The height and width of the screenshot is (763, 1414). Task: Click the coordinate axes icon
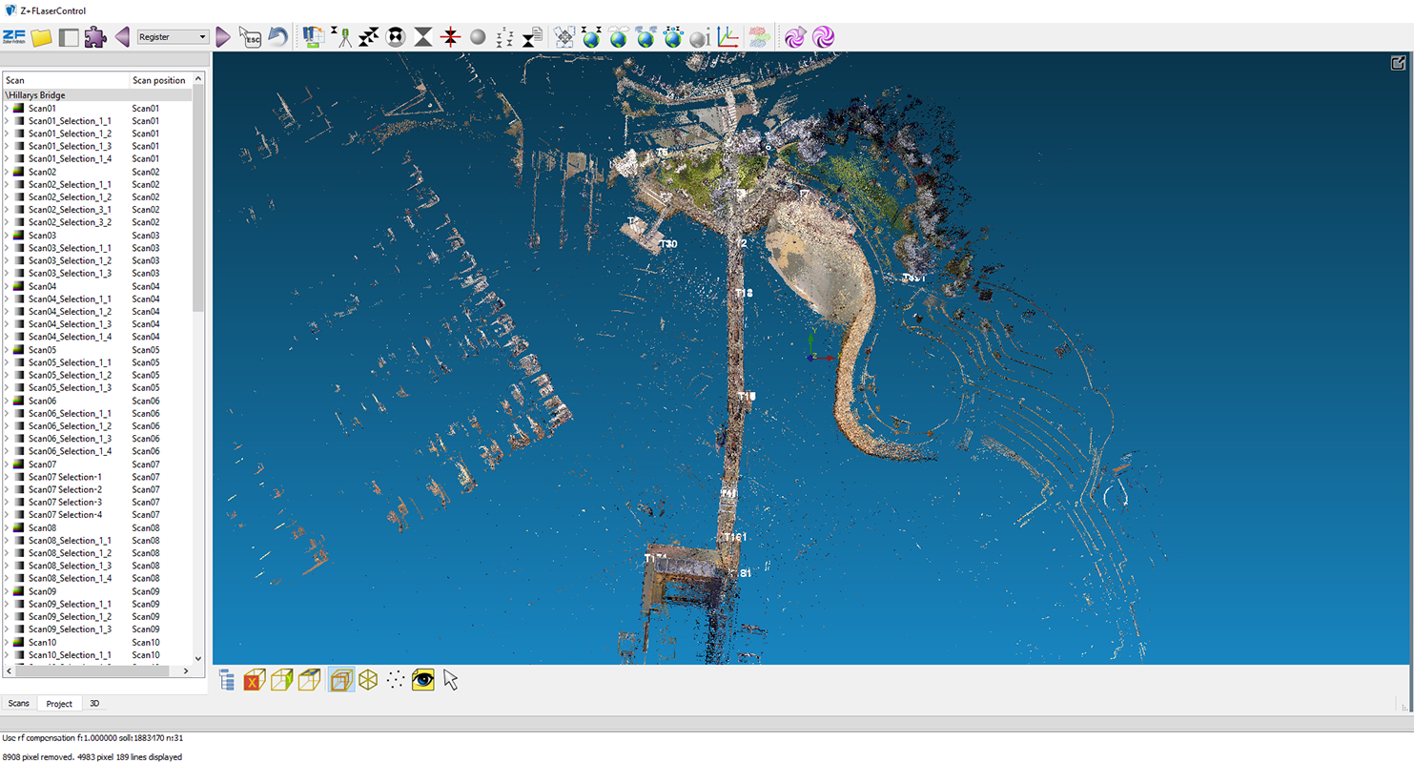pyautogui.click(x=727, y=37)
